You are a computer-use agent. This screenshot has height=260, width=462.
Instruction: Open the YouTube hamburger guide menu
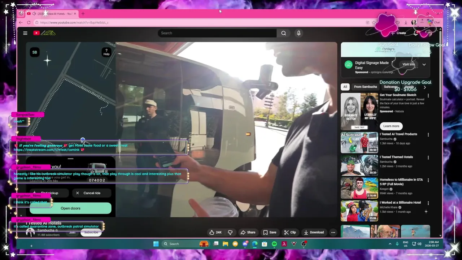(25, 33)
